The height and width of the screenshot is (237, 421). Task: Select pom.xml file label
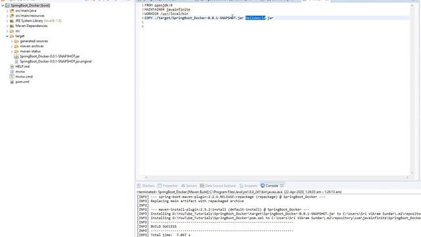22,82
